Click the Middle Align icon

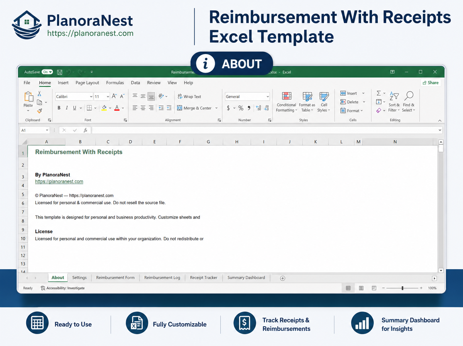tap(143, 97)
